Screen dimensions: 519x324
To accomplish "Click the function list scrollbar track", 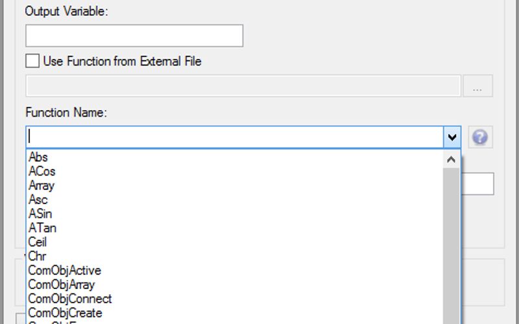I will (x=452, y=246).
